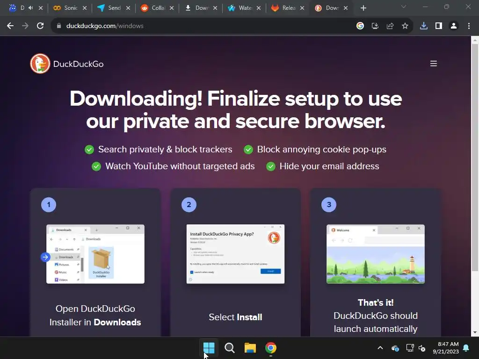Open the Chrome three-dot menu
This screenshot has width=479, height=359.
click(469, 26)
